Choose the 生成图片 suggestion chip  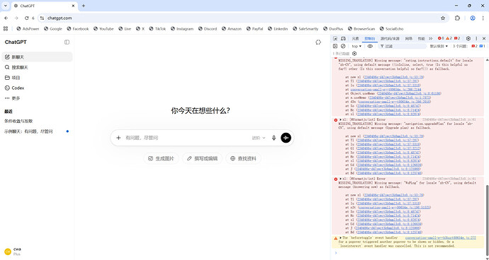coord(162,158)
